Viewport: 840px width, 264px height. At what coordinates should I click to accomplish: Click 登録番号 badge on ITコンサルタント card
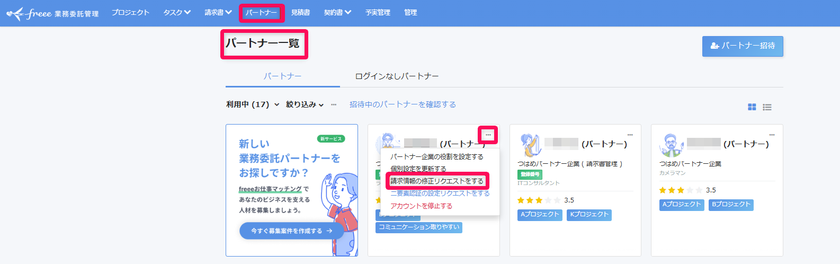[x=530, y=174]
